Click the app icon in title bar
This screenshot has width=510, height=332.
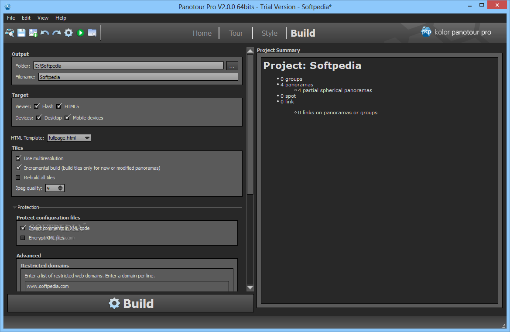(x=8, y=6)
